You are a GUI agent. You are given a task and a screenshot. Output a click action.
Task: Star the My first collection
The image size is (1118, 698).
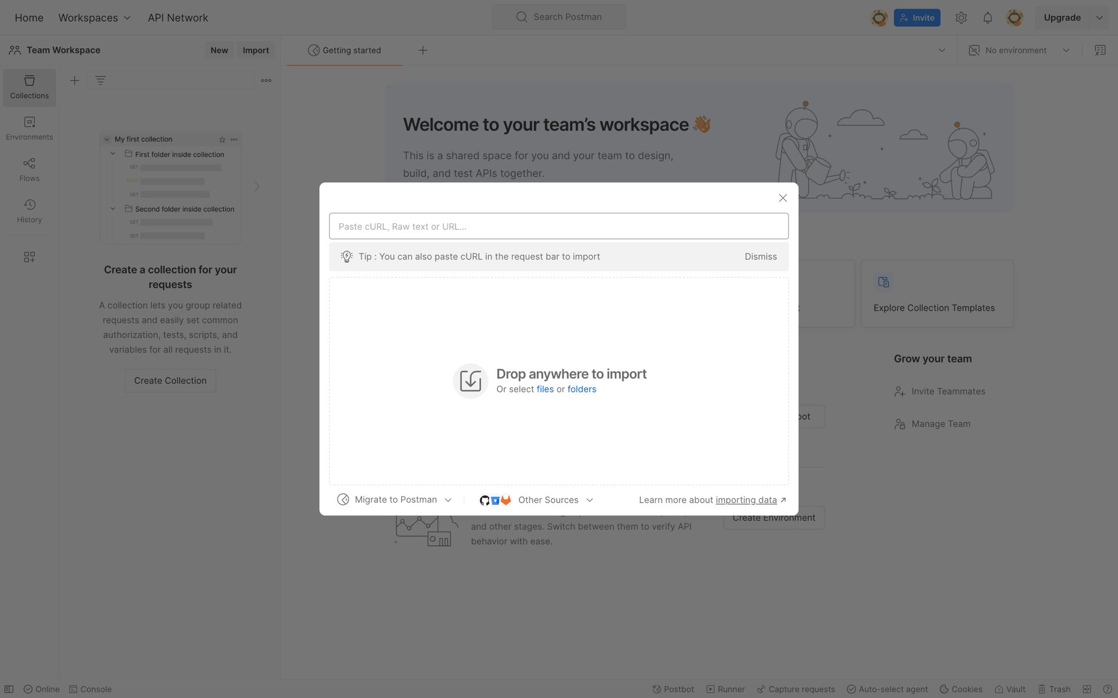222,140
